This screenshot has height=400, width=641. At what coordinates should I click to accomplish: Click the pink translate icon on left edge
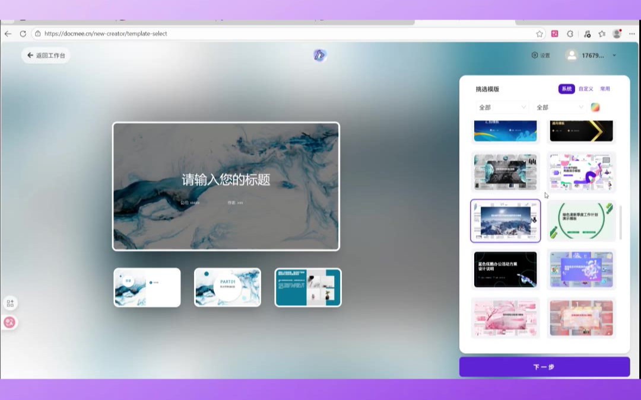9,322
